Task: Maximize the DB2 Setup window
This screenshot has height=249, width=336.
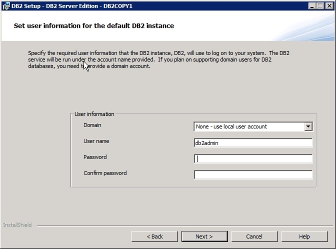Action: point(320,6)
